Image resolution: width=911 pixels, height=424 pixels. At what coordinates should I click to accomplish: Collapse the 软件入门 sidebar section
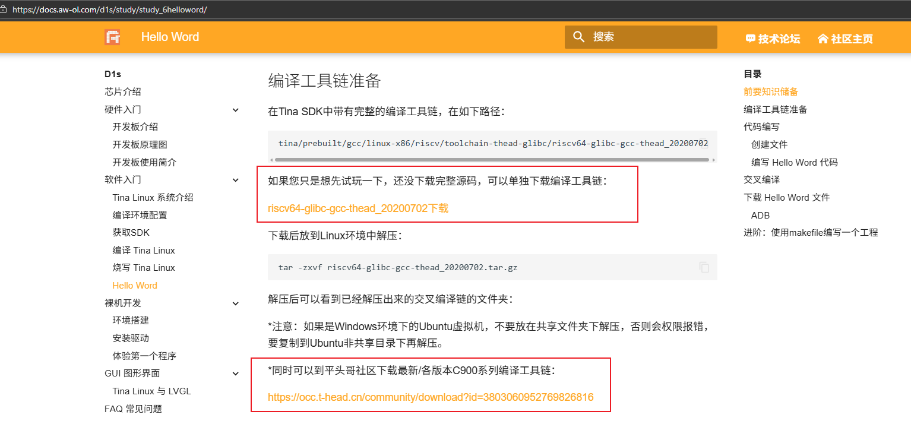[x=235, y=179]
